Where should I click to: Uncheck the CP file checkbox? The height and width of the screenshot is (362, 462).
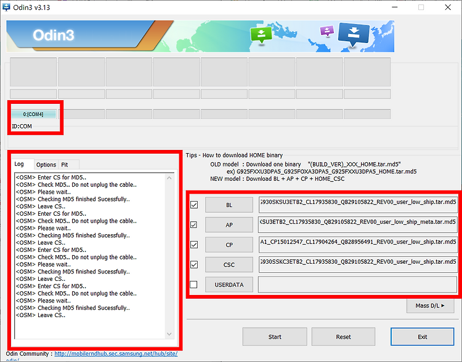click(194, 245)
